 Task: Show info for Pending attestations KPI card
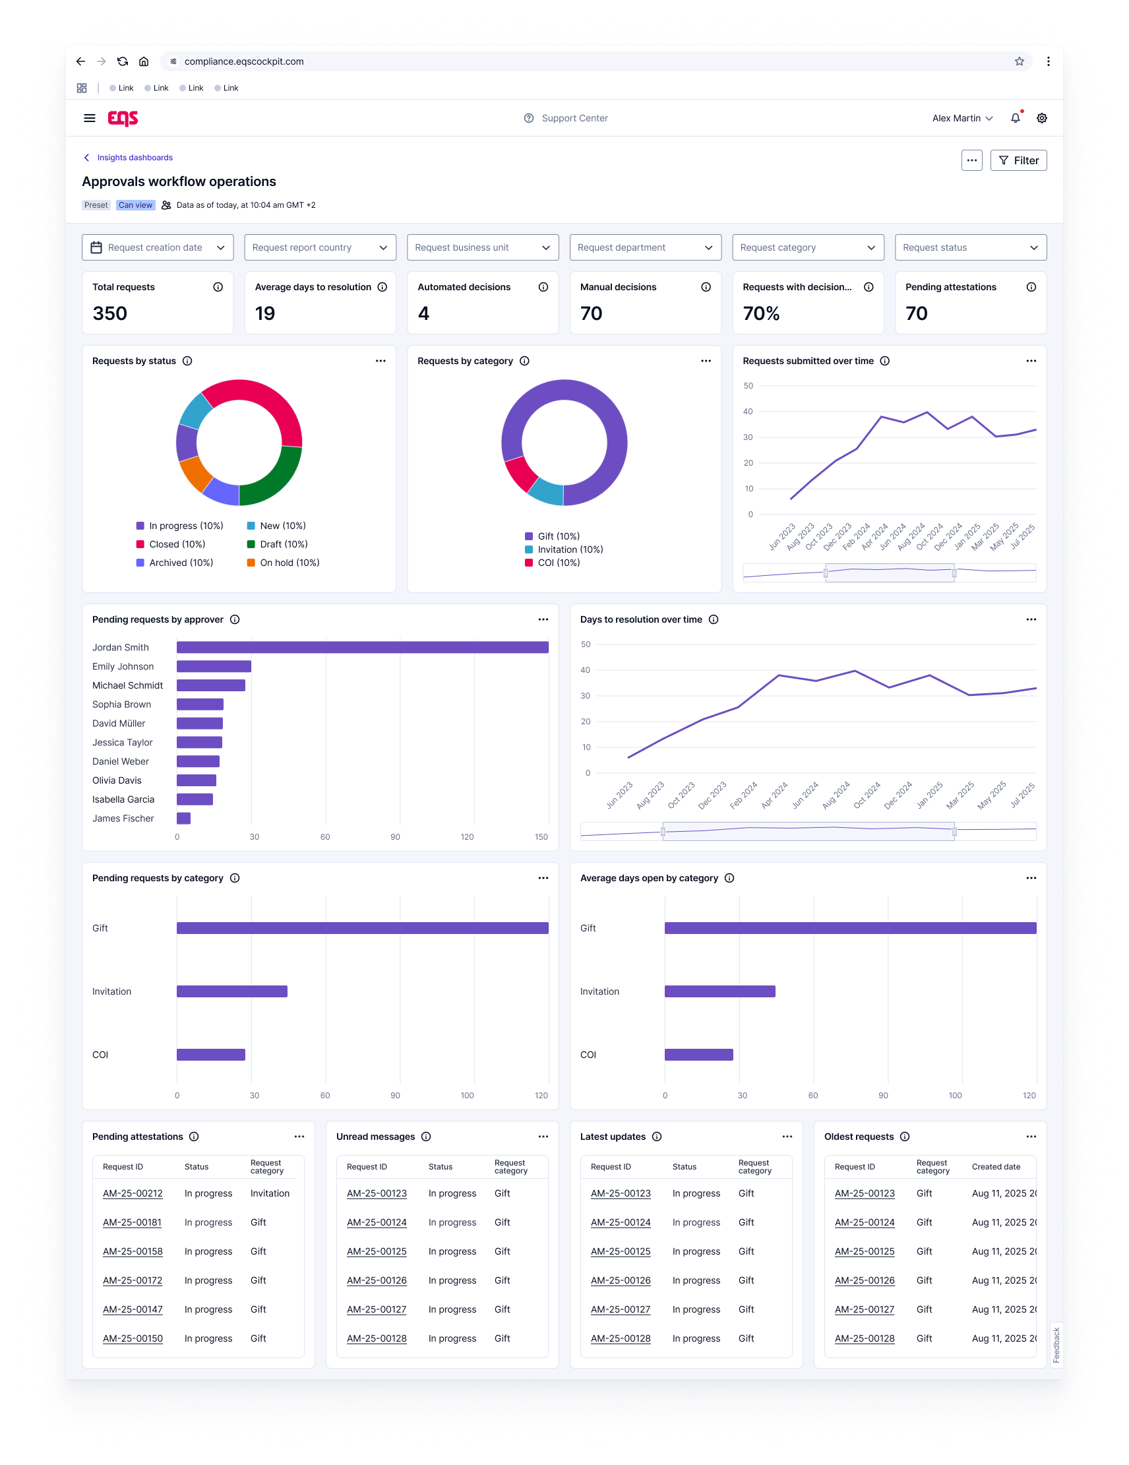pyautogui.click(x=1031, y=287)
